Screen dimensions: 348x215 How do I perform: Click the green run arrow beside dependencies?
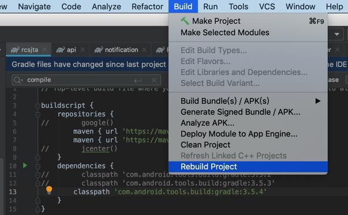[25, 165]
